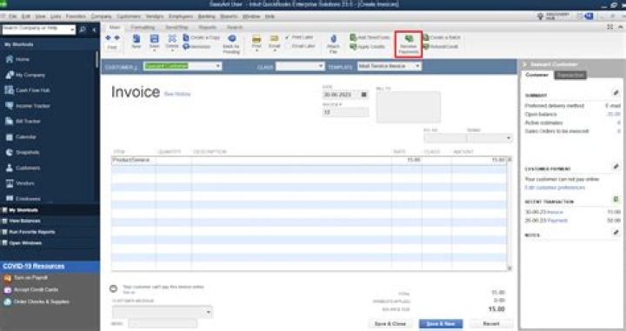This screenshot has height=331, width=626.
Task: Open the Customer Message dropdown
Action: [209, 312]
